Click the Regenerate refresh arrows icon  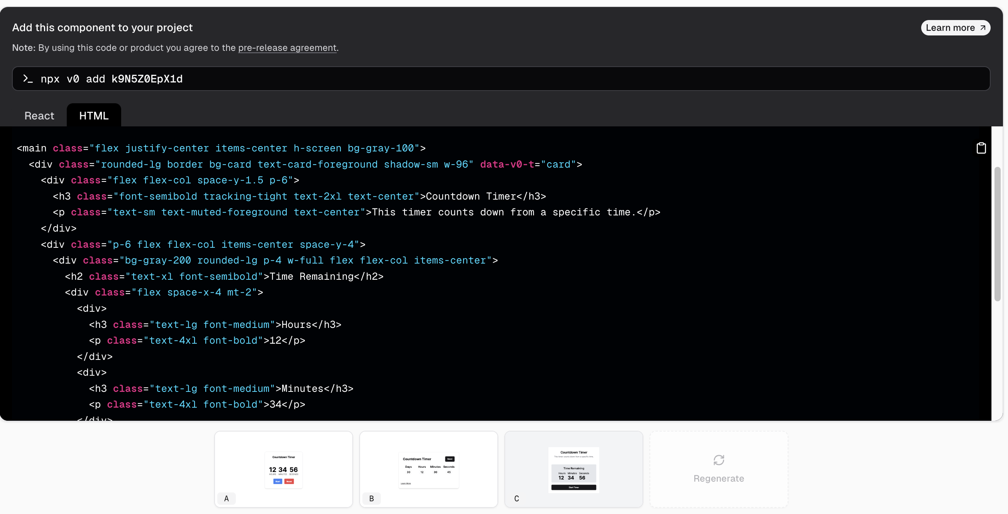[x=719, y=460]
